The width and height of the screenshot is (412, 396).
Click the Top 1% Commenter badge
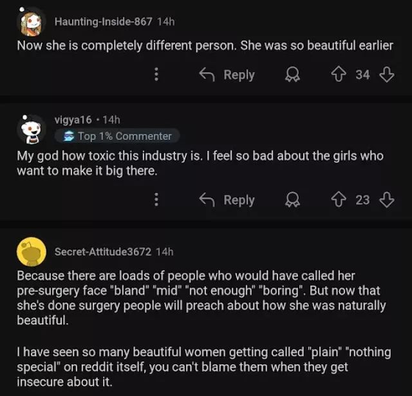coord(118,136)
